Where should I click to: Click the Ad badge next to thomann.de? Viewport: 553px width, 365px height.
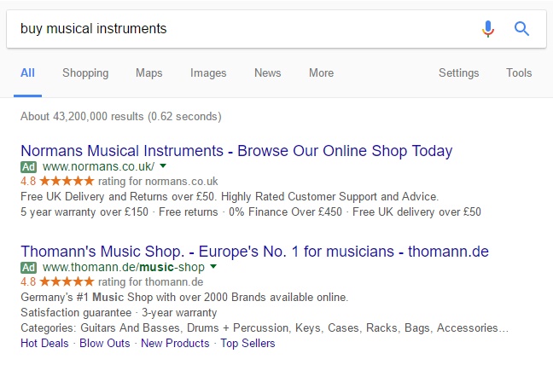point(28,268)
